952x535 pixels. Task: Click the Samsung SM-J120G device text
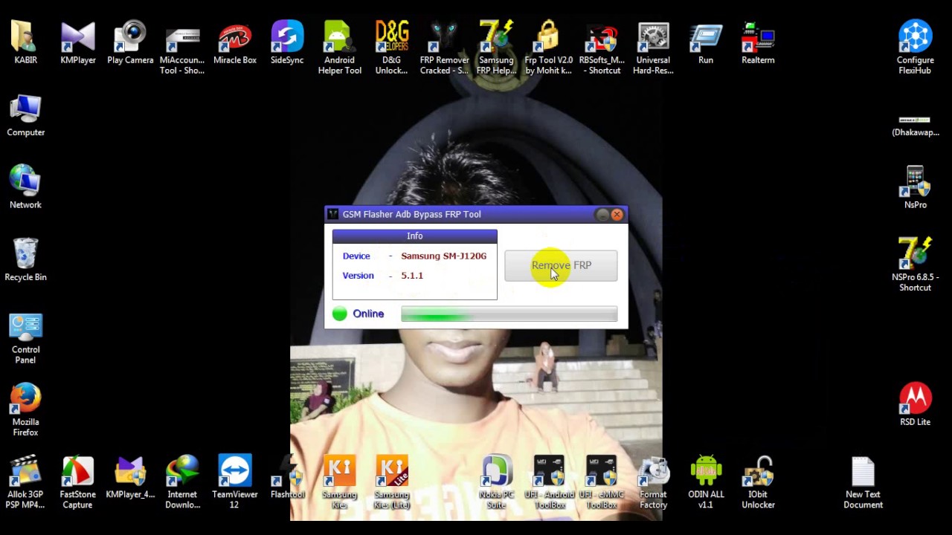pyautogui.click(x=443, y=256)
